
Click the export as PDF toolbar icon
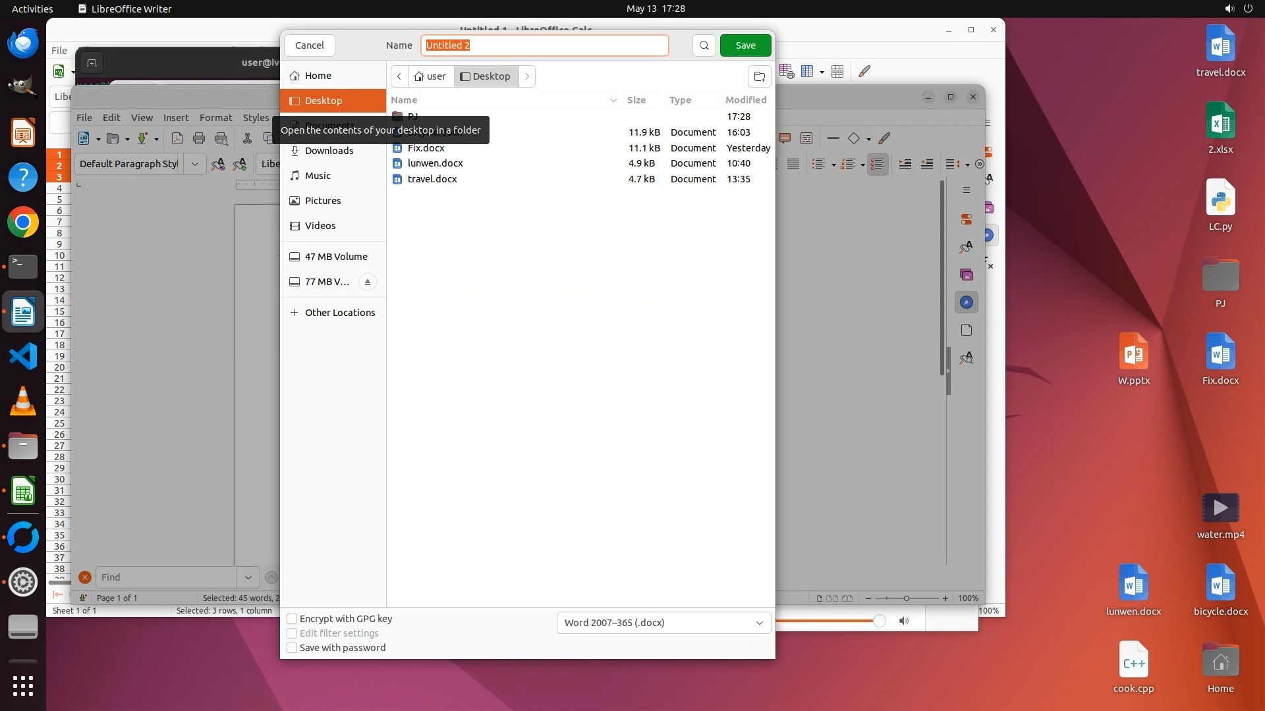pos(177,138)
